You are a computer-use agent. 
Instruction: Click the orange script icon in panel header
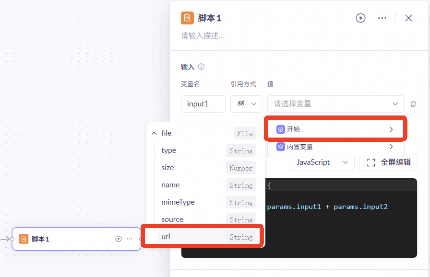pyautogui.click(x=187, y=18)
